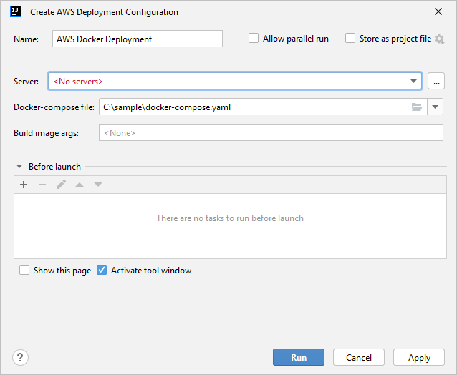This screenshot has height=375, width=457.
Task: Close the Create AWS Deployment dialog
Action: coord(438,11)
